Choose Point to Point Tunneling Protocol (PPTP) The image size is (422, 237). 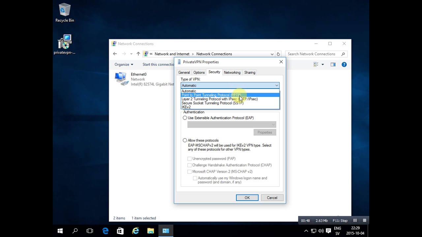[230, 95]
